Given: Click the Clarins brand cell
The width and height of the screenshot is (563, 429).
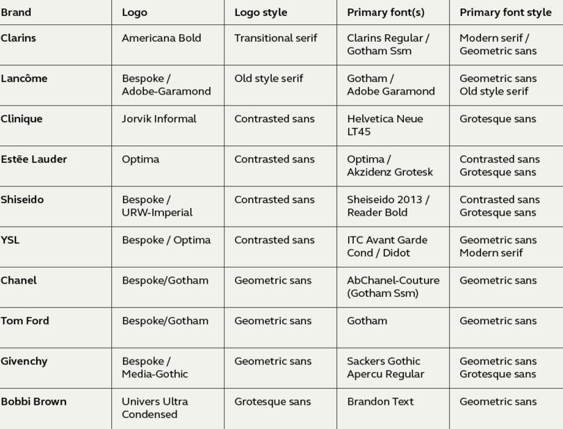Looking at the screenshot, I should tap(56, 45).
